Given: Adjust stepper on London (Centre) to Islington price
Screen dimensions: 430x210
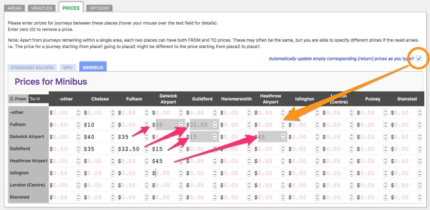Looking at the screenshot, I should (317, 185).
